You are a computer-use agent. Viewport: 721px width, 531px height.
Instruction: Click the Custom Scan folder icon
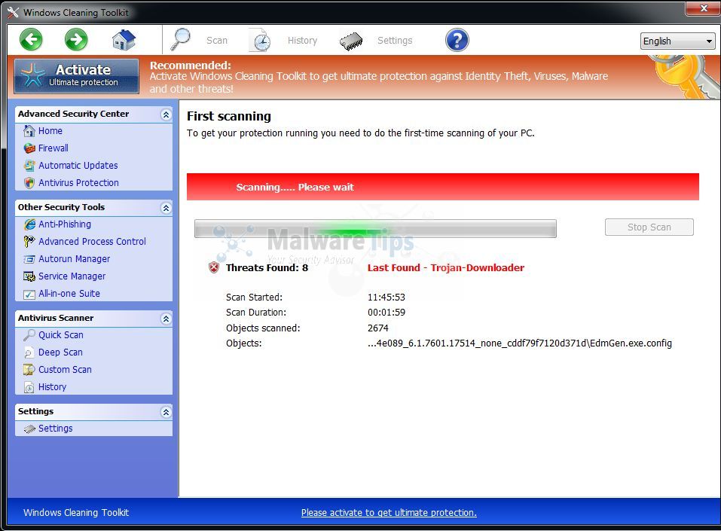[29, 370]
